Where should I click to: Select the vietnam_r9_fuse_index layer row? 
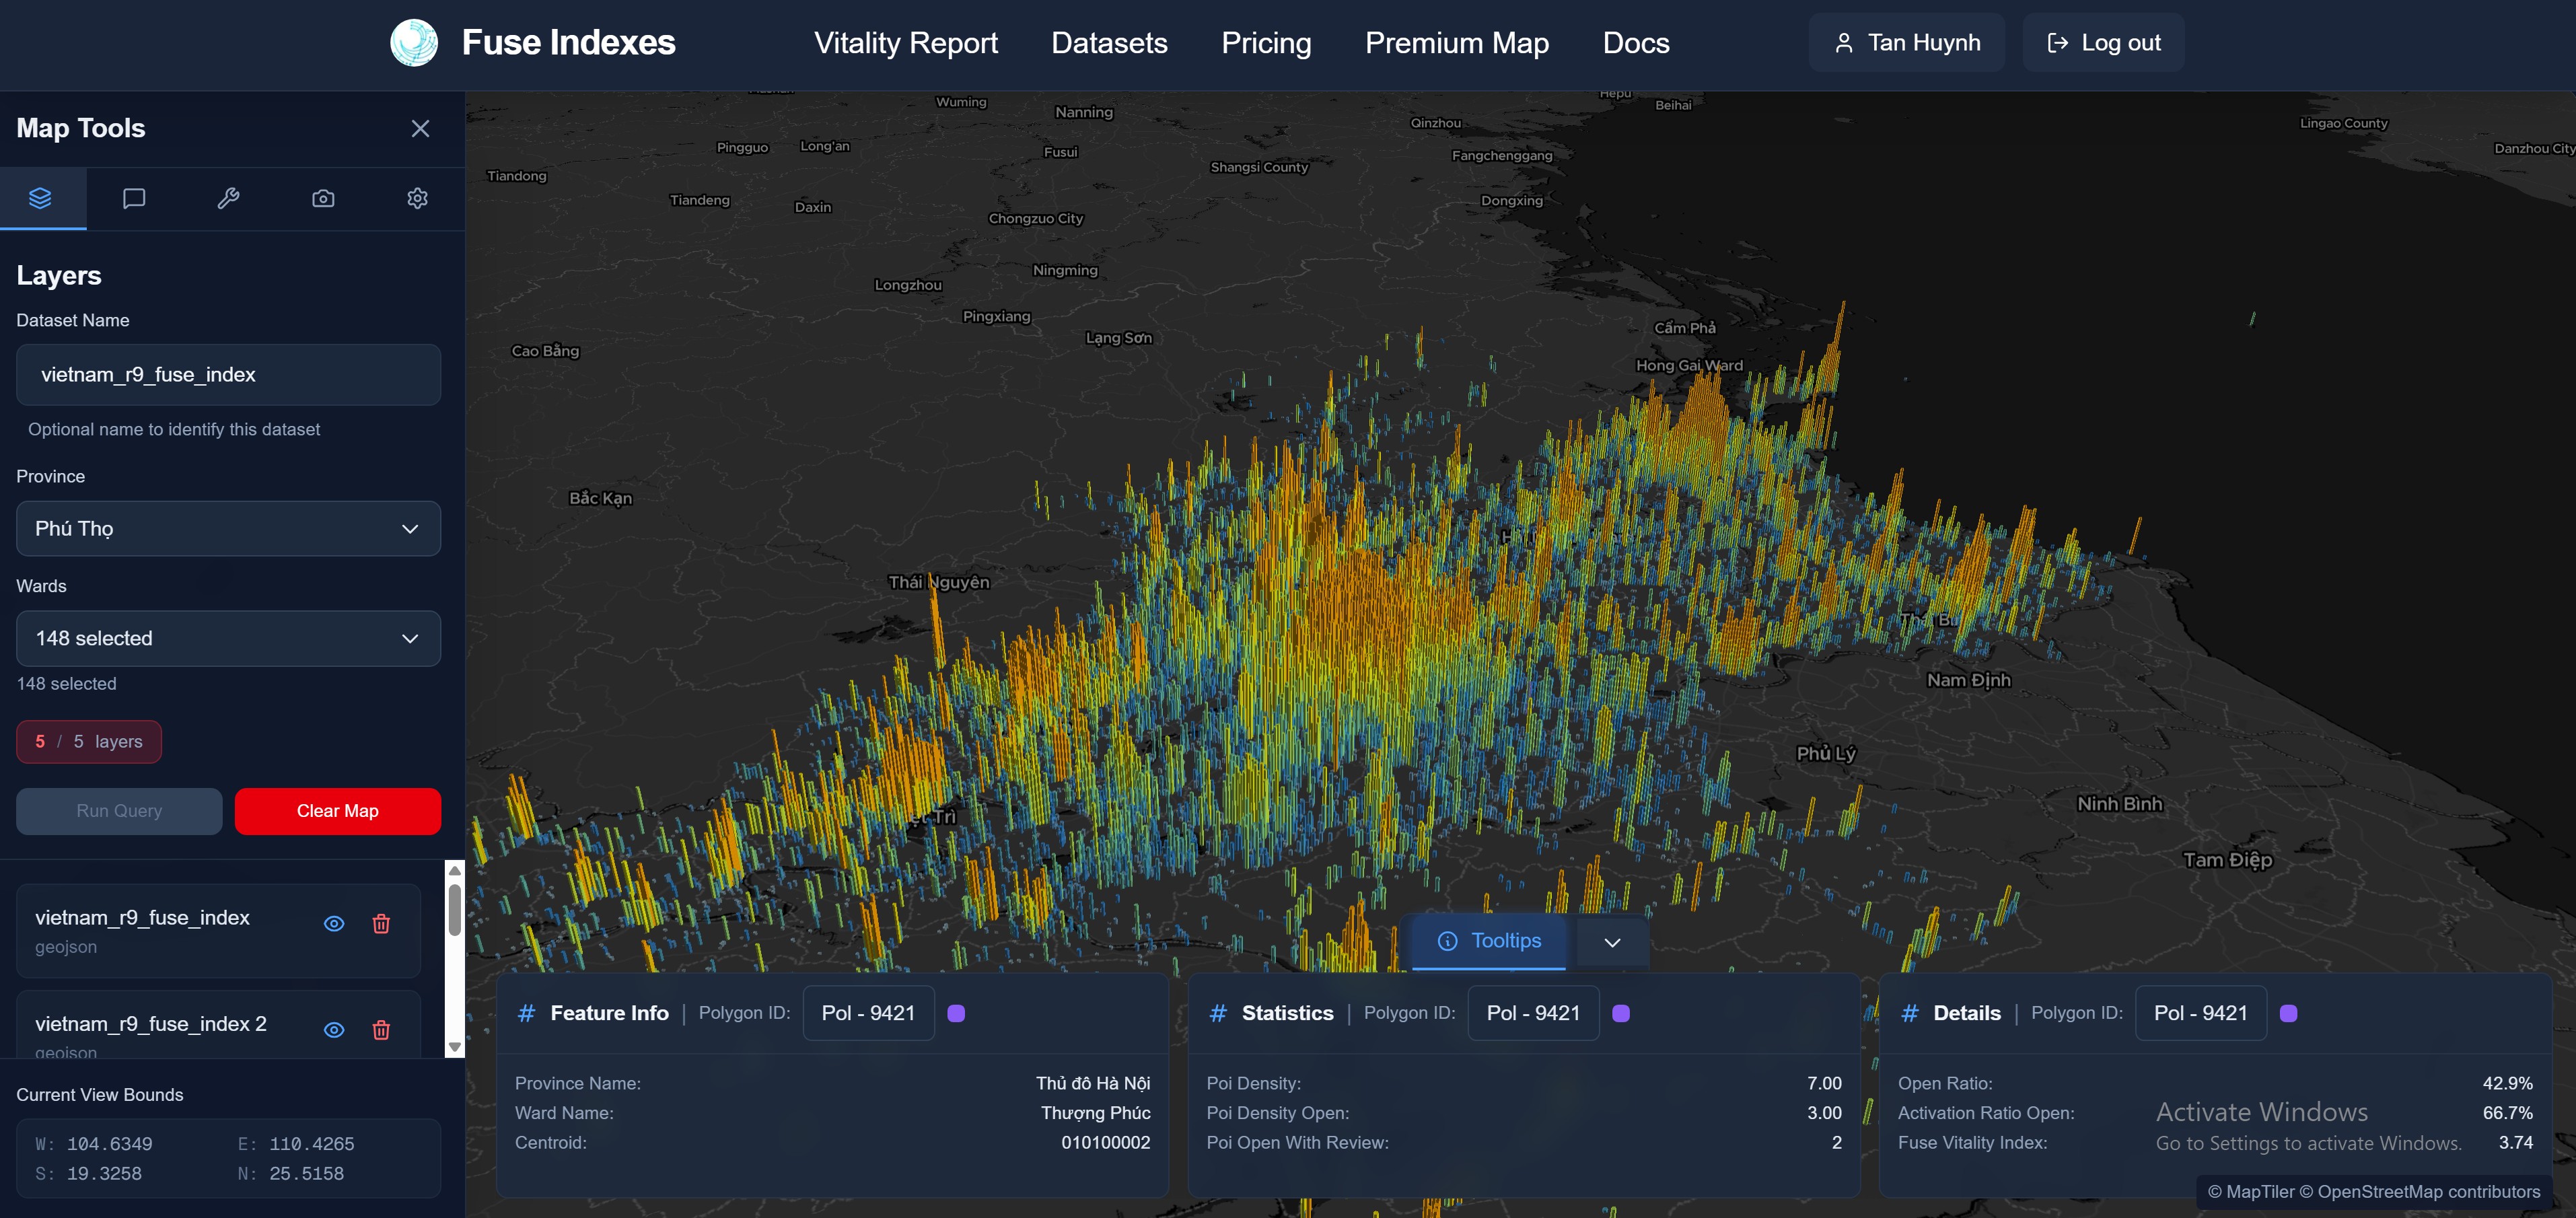218,931
